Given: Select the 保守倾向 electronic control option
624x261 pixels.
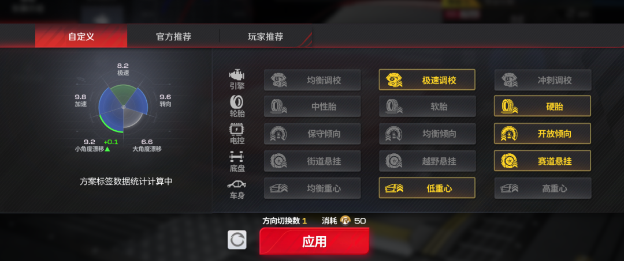Looking at the screenshot, I should click(313, 134).
